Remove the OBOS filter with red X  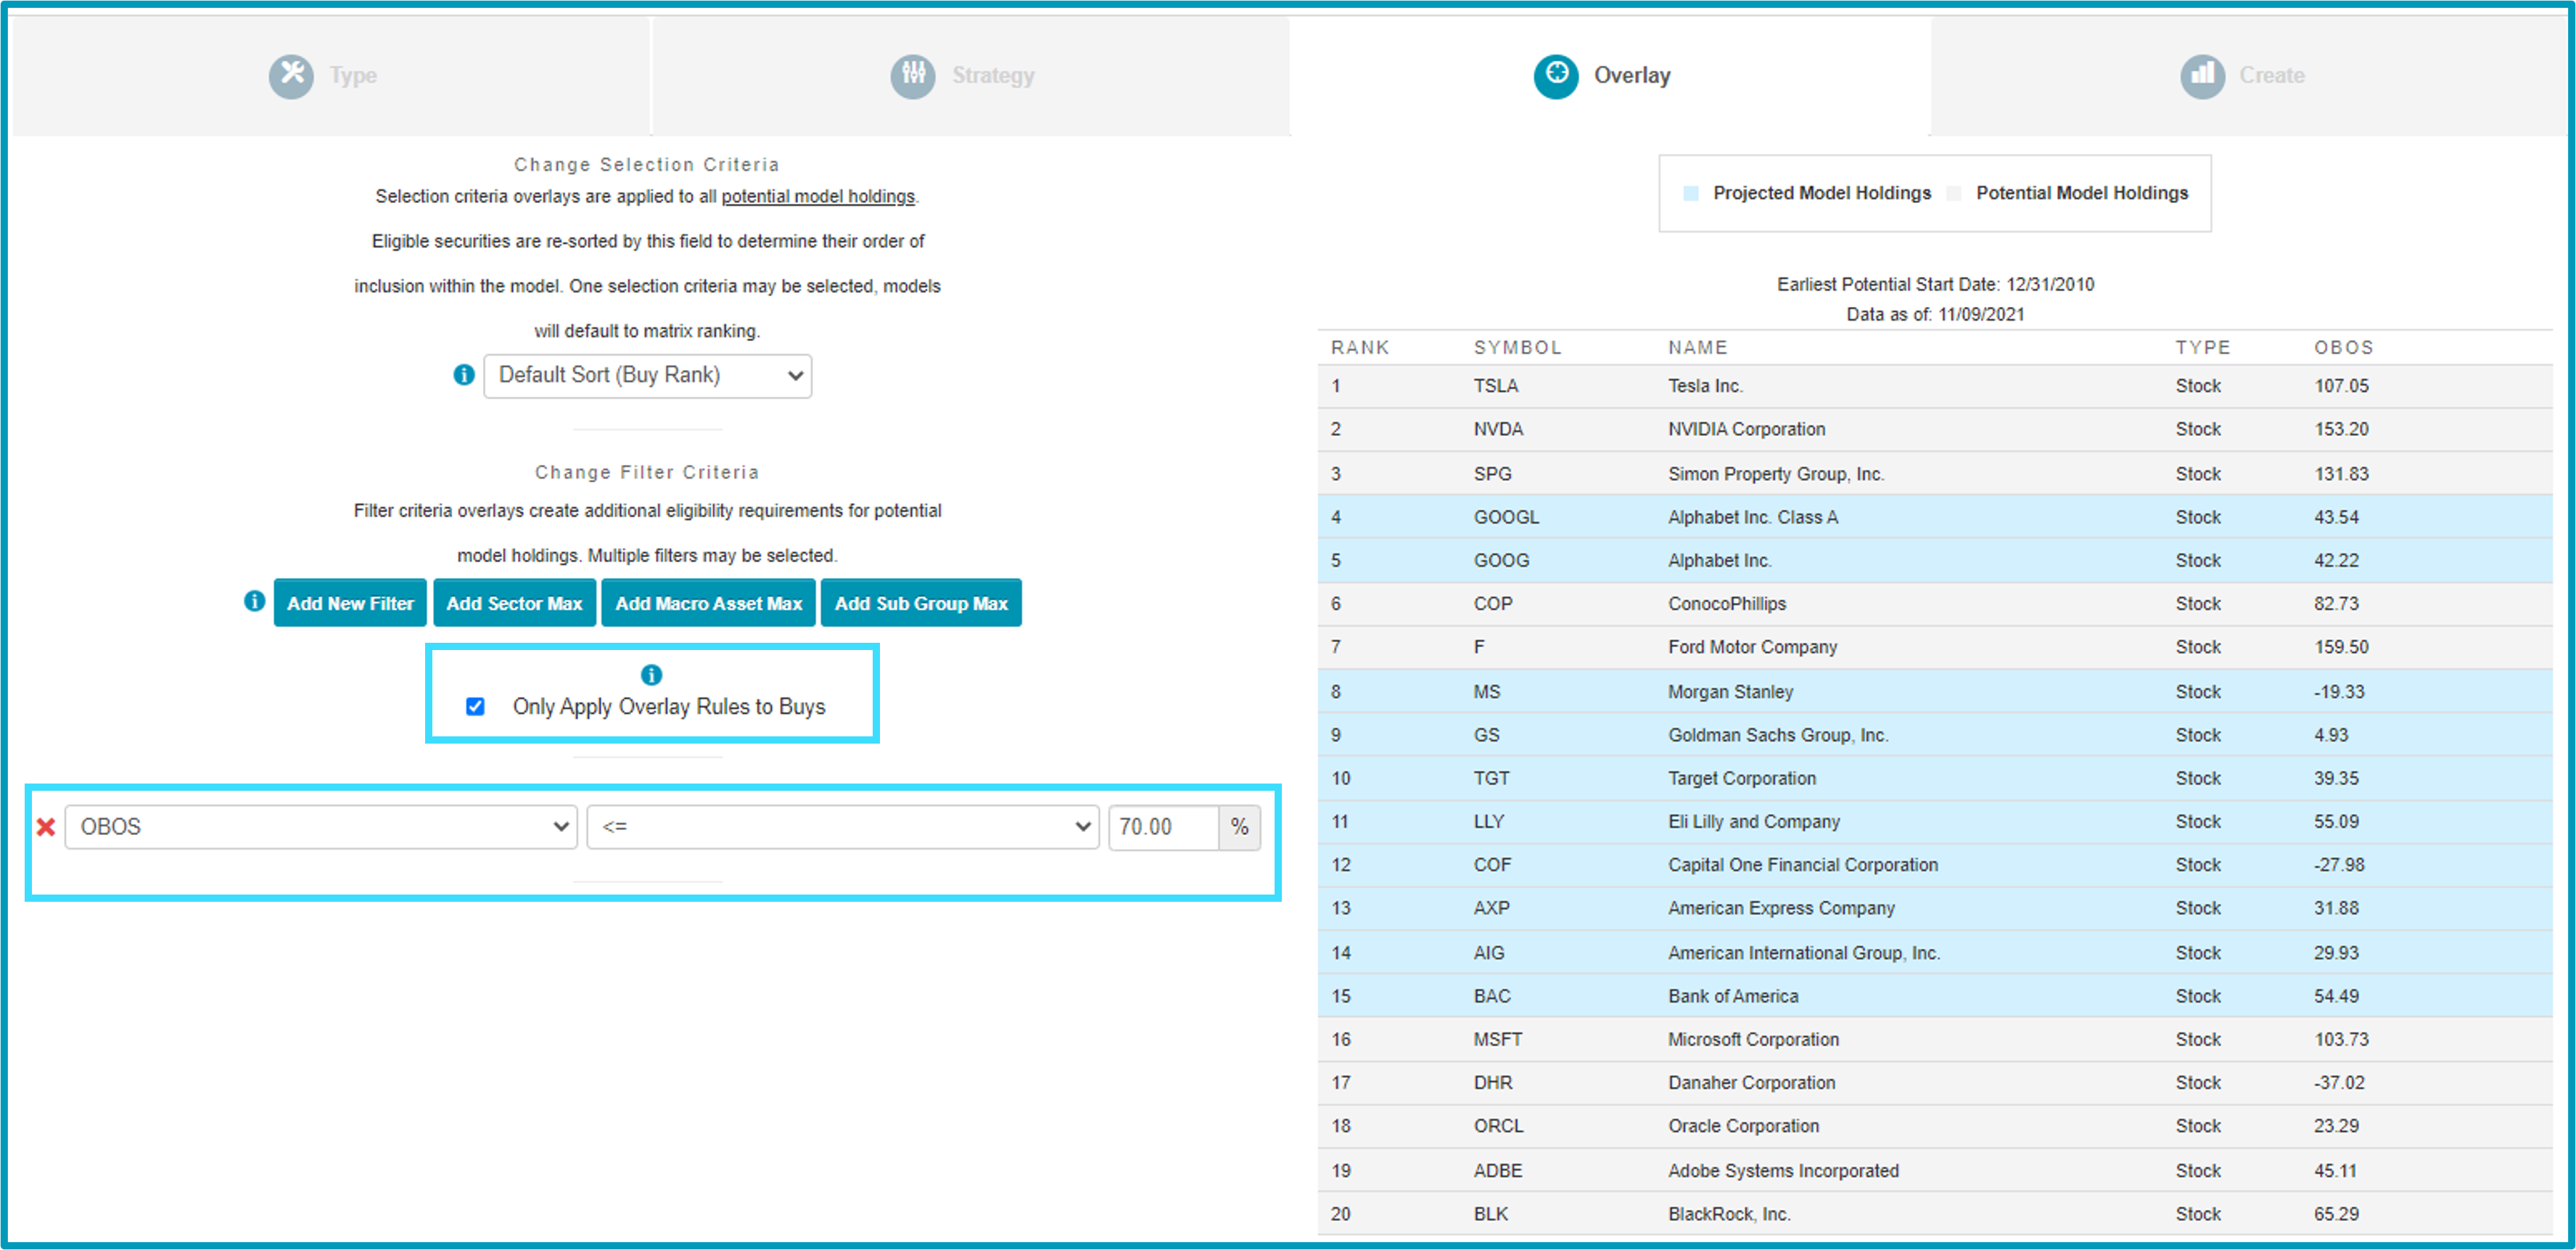tap(46, 827)
